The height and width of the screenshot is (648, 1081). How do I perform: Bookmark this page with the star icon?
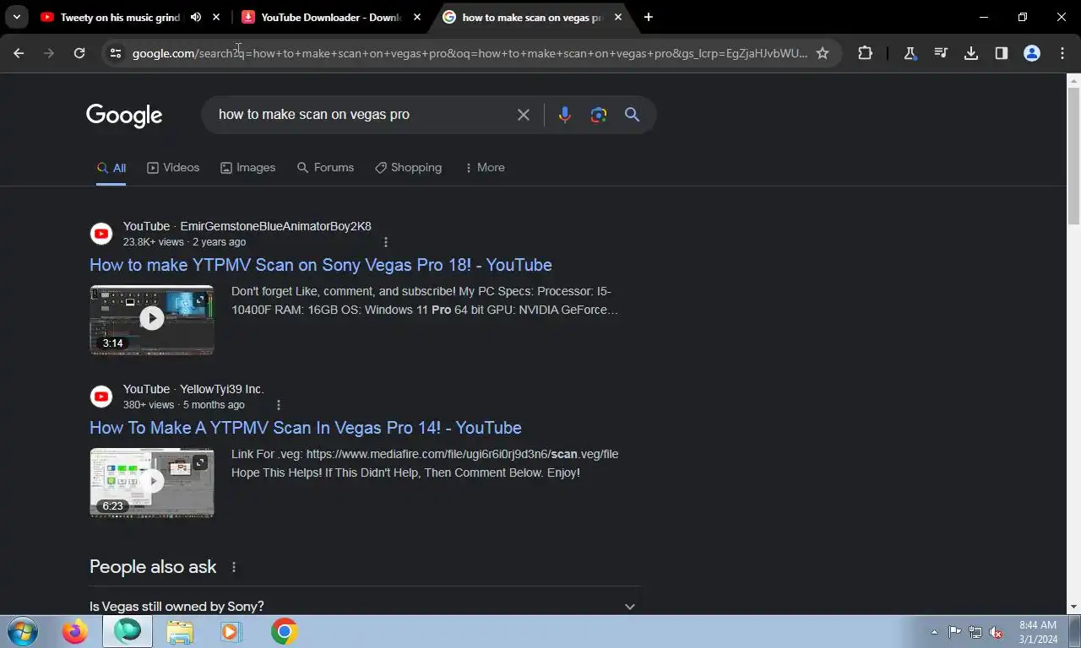coord(823,53)
